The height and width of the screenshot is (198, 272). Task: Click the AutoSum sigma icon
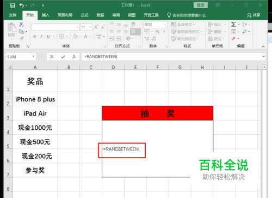(x=233, y=25)
